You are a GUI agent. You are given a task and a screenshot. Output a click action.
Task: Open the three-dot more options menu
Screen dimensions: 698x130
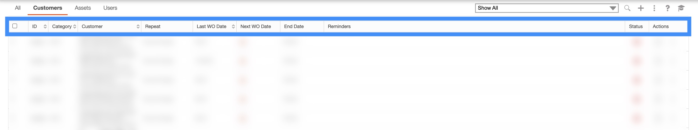pos(654,8)
